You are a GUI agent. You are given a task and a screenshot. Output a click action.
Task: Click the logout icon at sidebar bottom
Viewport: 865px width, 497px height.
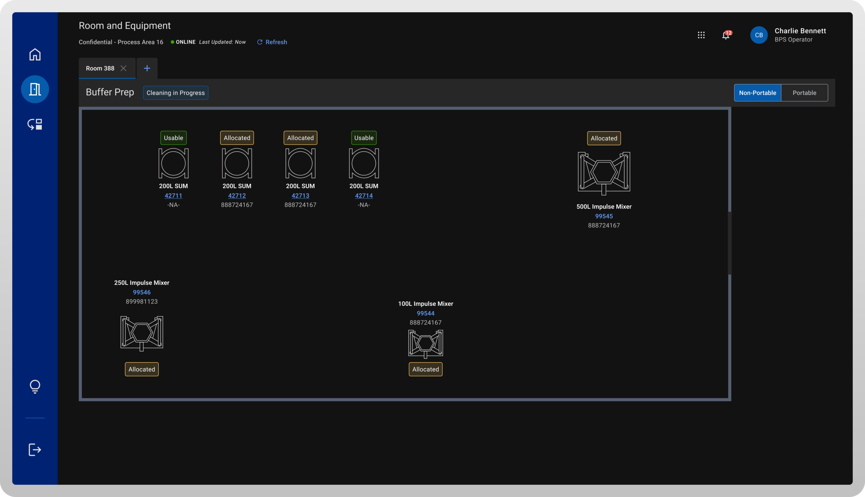(x=35, y=449)
